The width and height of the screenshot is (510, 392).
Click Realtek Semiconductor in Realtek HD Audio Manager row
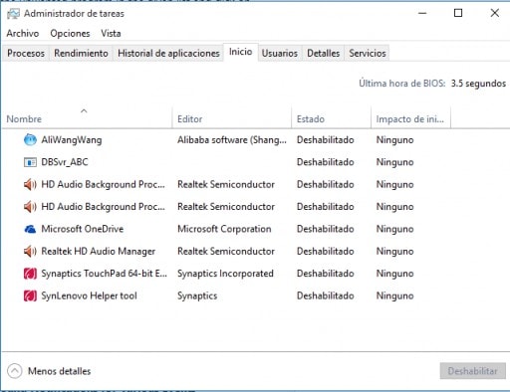click(x=226, y=251)
